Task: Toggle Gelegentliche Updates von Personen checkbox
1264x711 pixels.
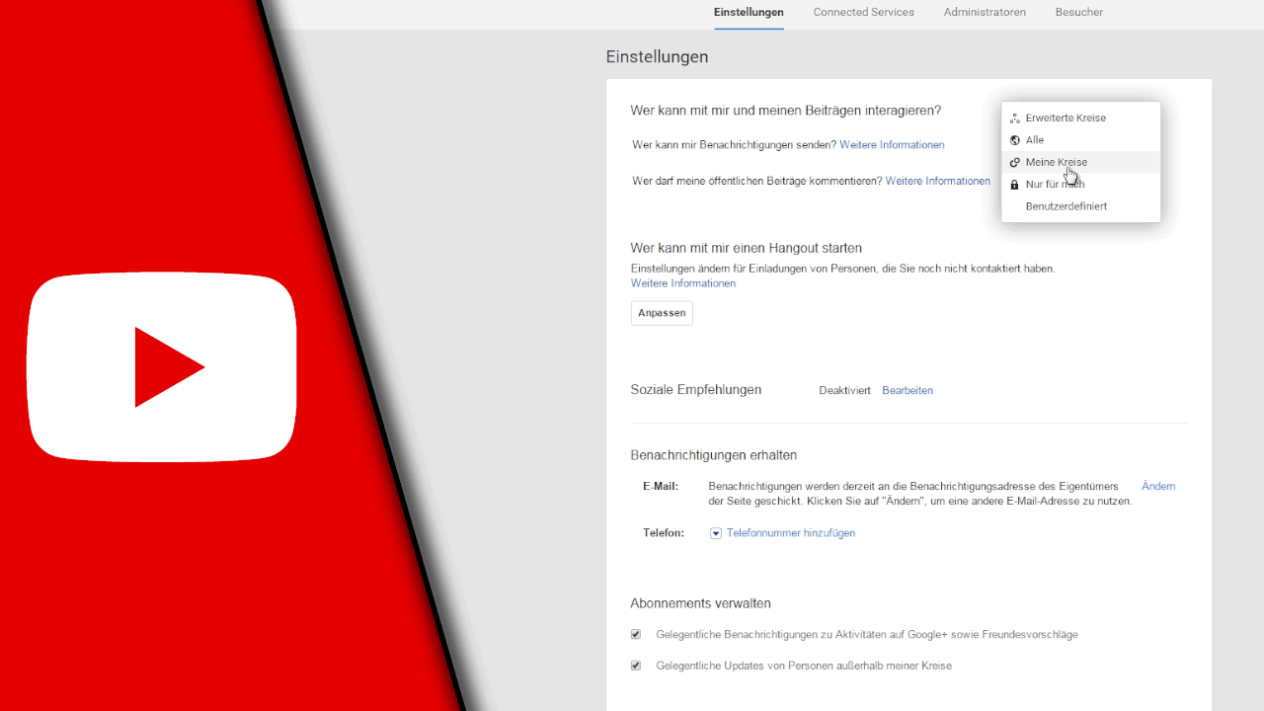Action: [636, 666]
